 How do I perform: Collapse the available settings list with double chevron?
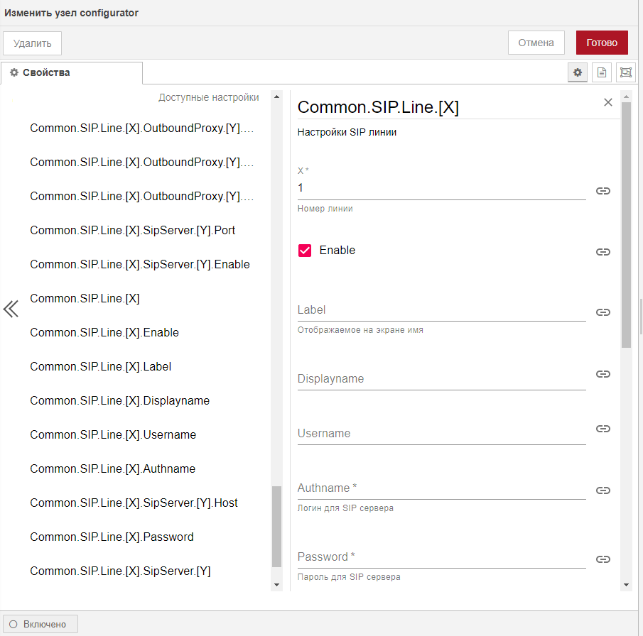pos(11,309)
